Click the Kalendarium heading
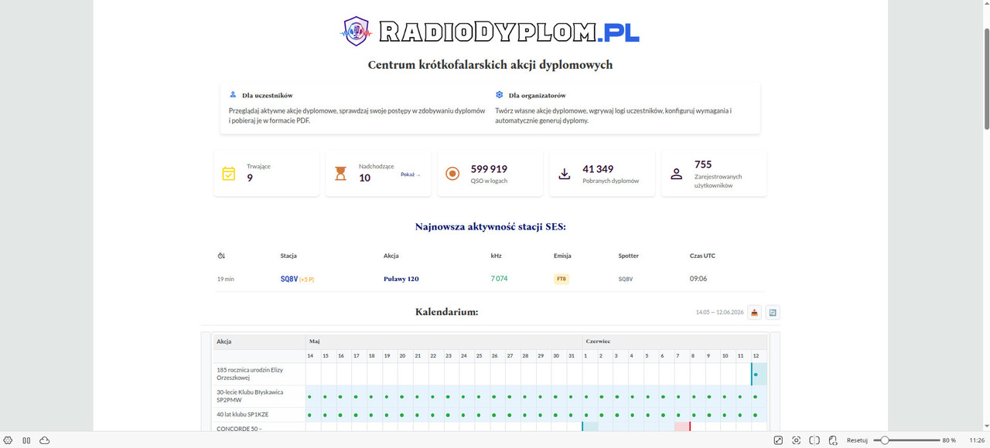The image size is (990, 448). pos(446,312)
